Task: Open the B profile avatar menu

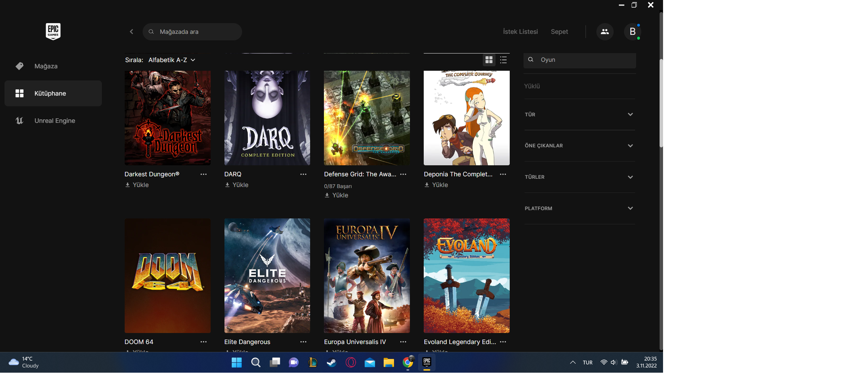Action: [632, 32]
